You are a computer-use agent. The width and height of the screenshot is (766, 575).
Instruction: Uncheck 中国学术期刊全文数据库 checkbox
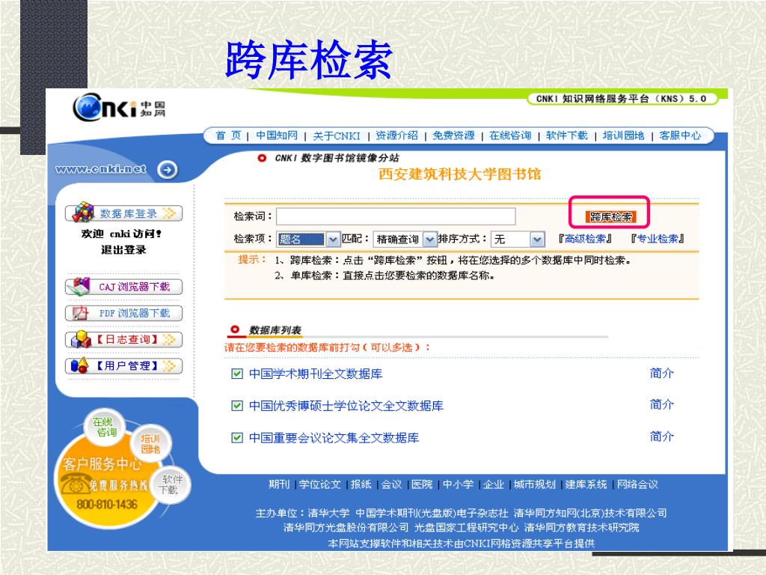coord(237,374)
